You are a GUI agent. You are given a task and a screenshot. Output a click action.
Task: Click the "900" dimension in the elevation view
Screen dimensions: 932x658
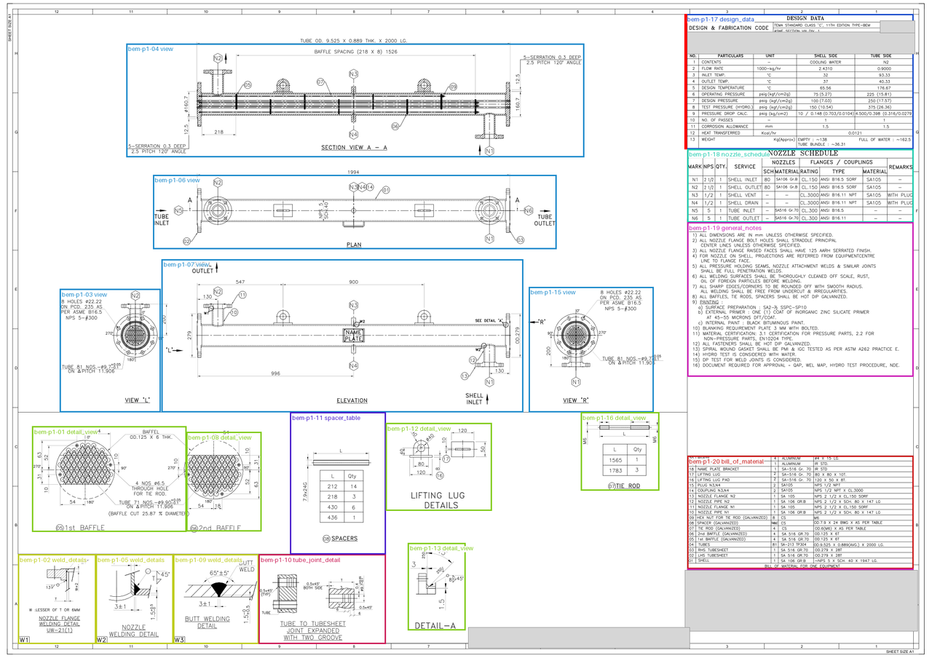point(354,282)
